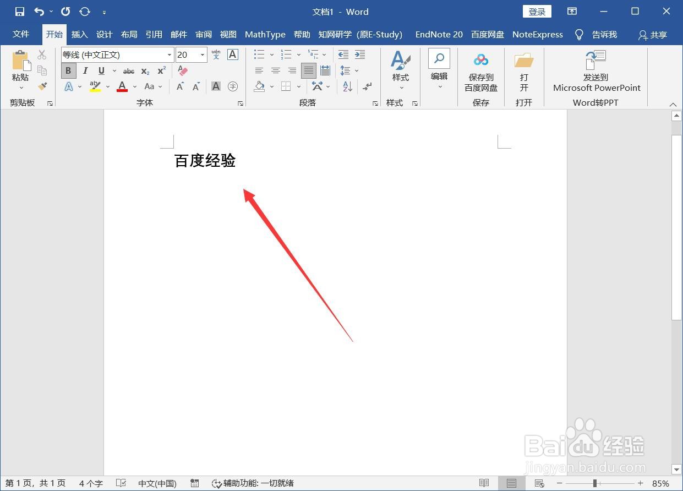
Task: Open the numbered list style dropdown arrow
Action: pos(298,54)
